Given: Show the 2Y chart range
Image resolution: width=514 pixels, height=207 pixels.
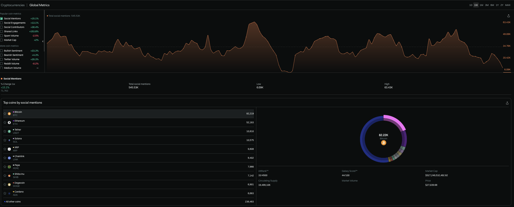Looking at the screenshot, I should (x=502, y=5).
